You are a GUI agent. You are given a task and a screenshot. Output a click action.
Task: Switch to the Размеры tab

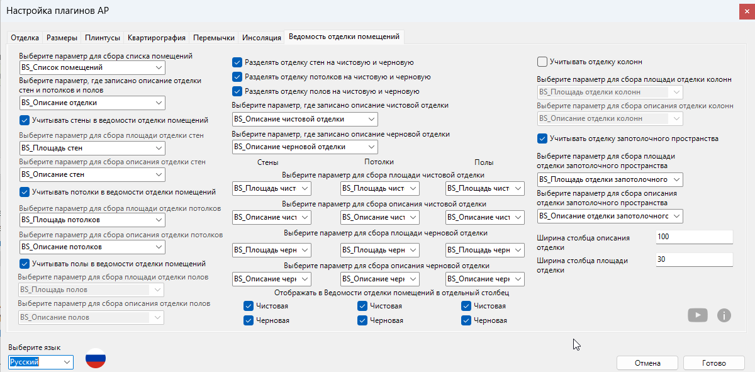(62, 38)
